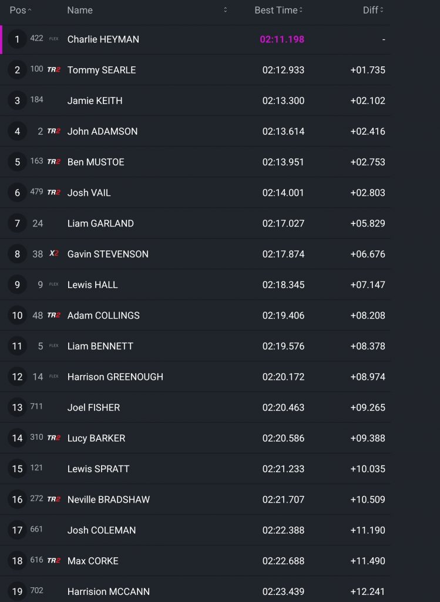The height and width of the screenshot is (602, 440).
Task: Click the Best Time header label
Action: (x=276, y=10)
